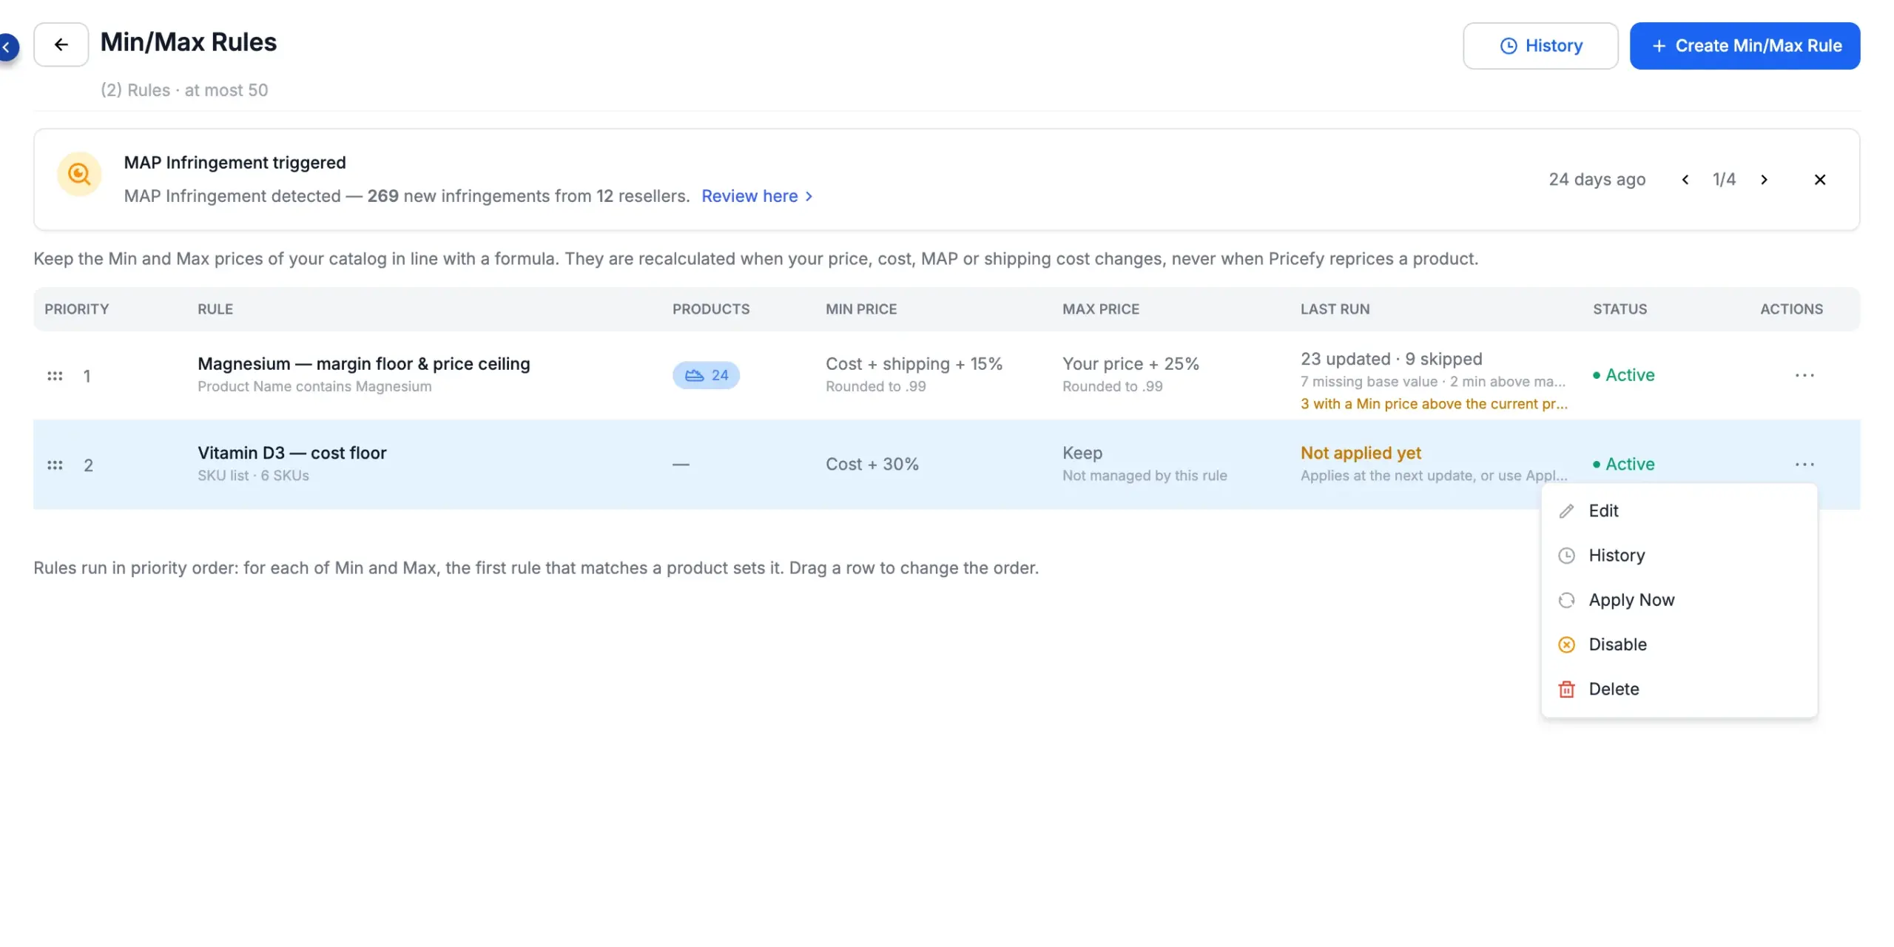Dismiss the MAP Infringement banner
Image resolution: width=1894 pixels, height=947 pixels.
[1820, 180]
